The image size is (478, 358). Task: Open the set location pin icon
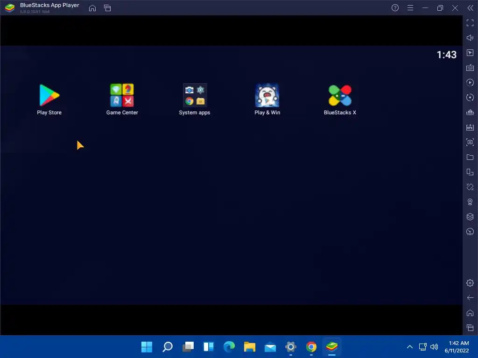(x=470, y=202)
